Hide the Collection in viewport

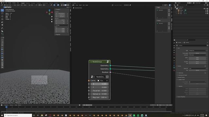(x=206, y=9)
